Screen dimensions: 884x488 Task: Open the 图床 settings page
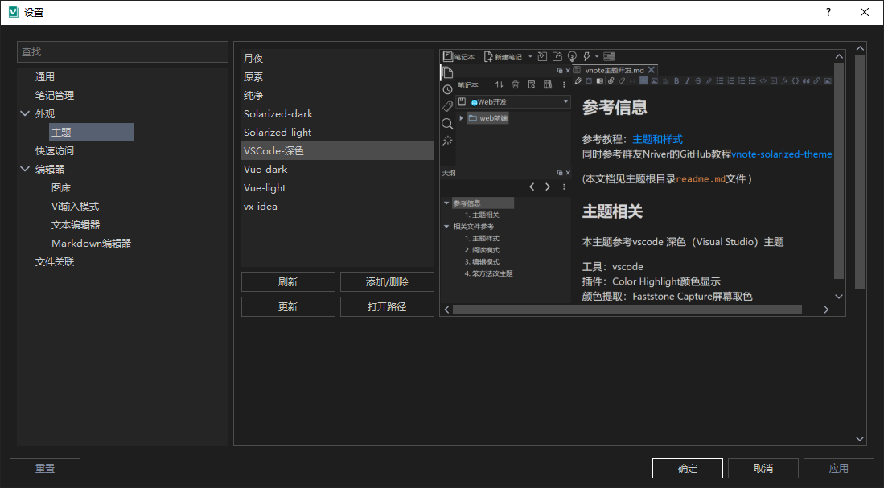(61, 187)
